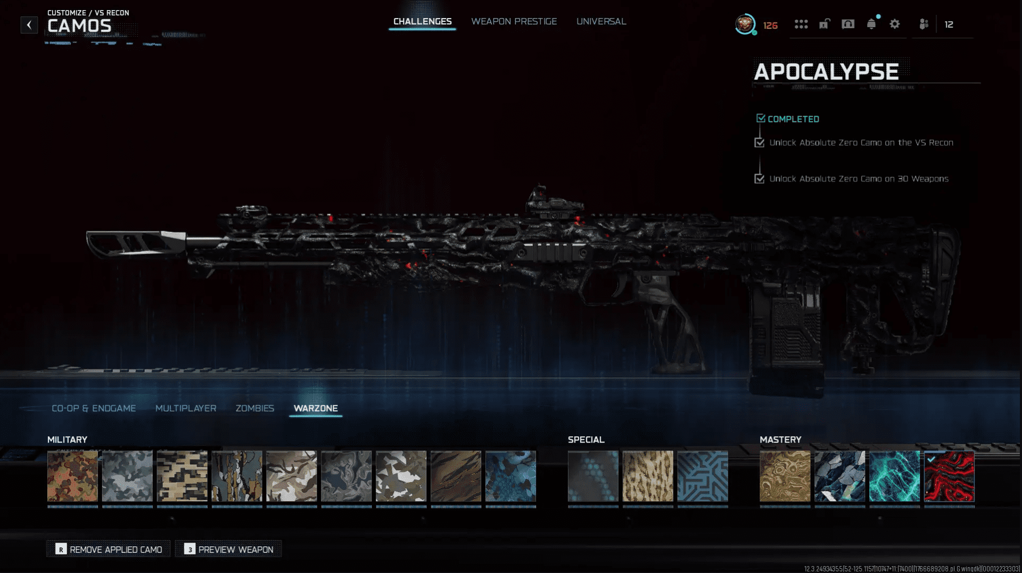
Task: Select the Zombies camo category tab
Action: click(x=254, y=408)
